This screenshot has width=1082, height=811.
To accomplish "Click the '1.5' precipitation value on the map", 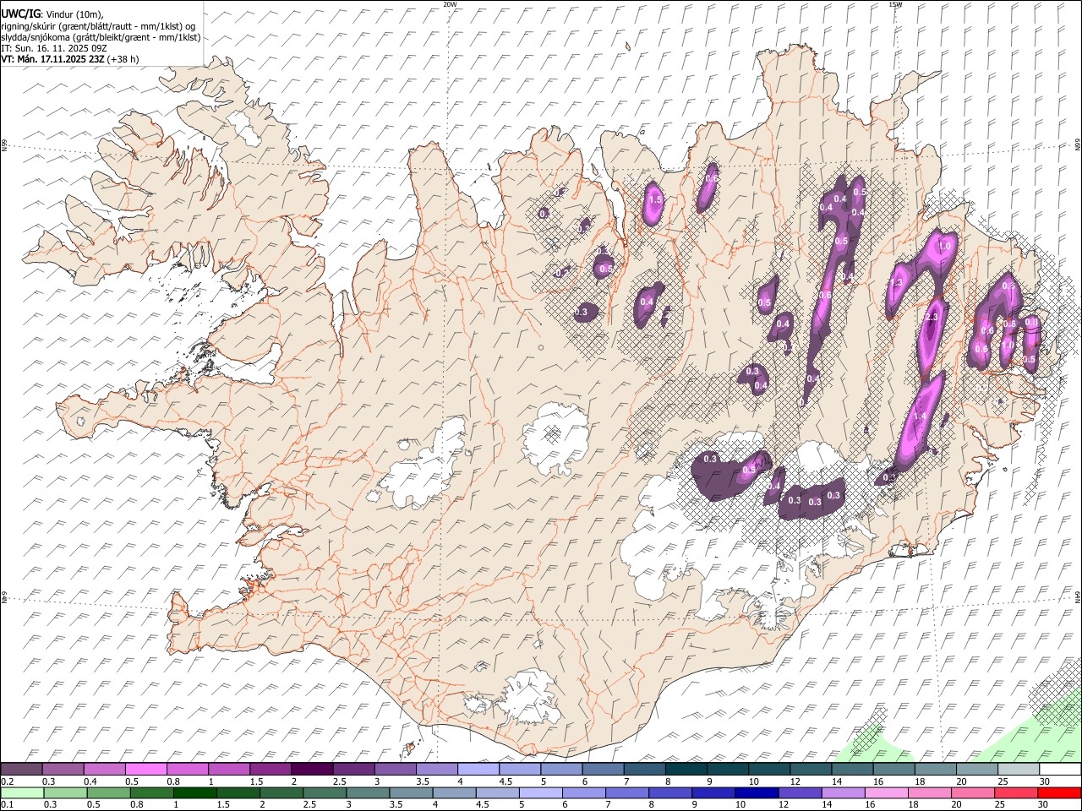I will [654, 200].
